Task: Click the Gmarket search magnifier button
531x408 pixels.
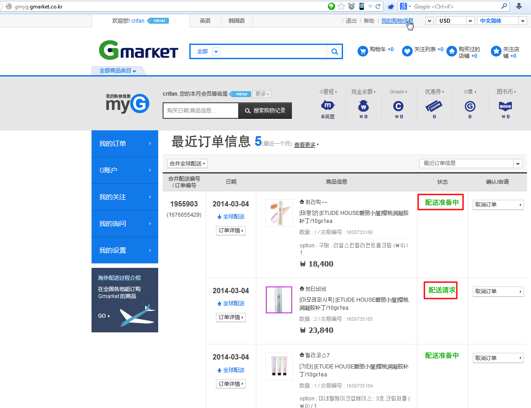Action: [x=335, y=52]
